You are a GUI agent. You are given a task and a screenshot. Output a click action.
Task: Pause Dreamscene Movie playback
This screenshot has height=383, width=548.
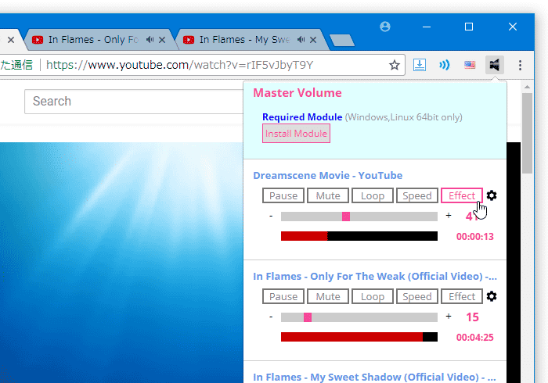283,195
